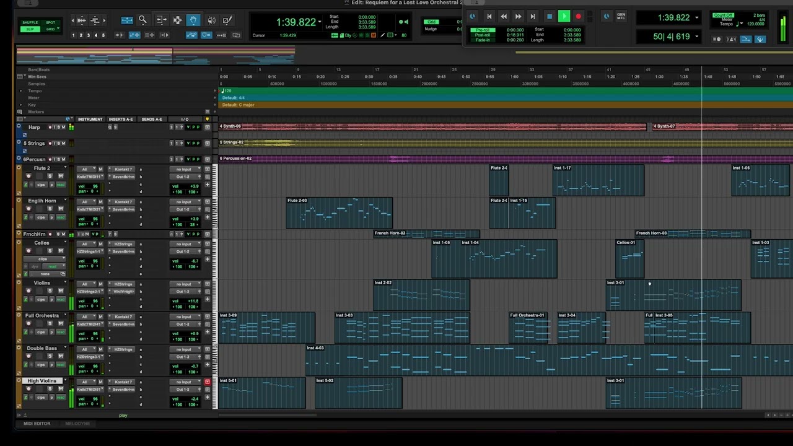This screenshot has height=446, width=793.
Task: Solo the Englih Horn track
Action: pyautogui.click(x=50, y=209)
